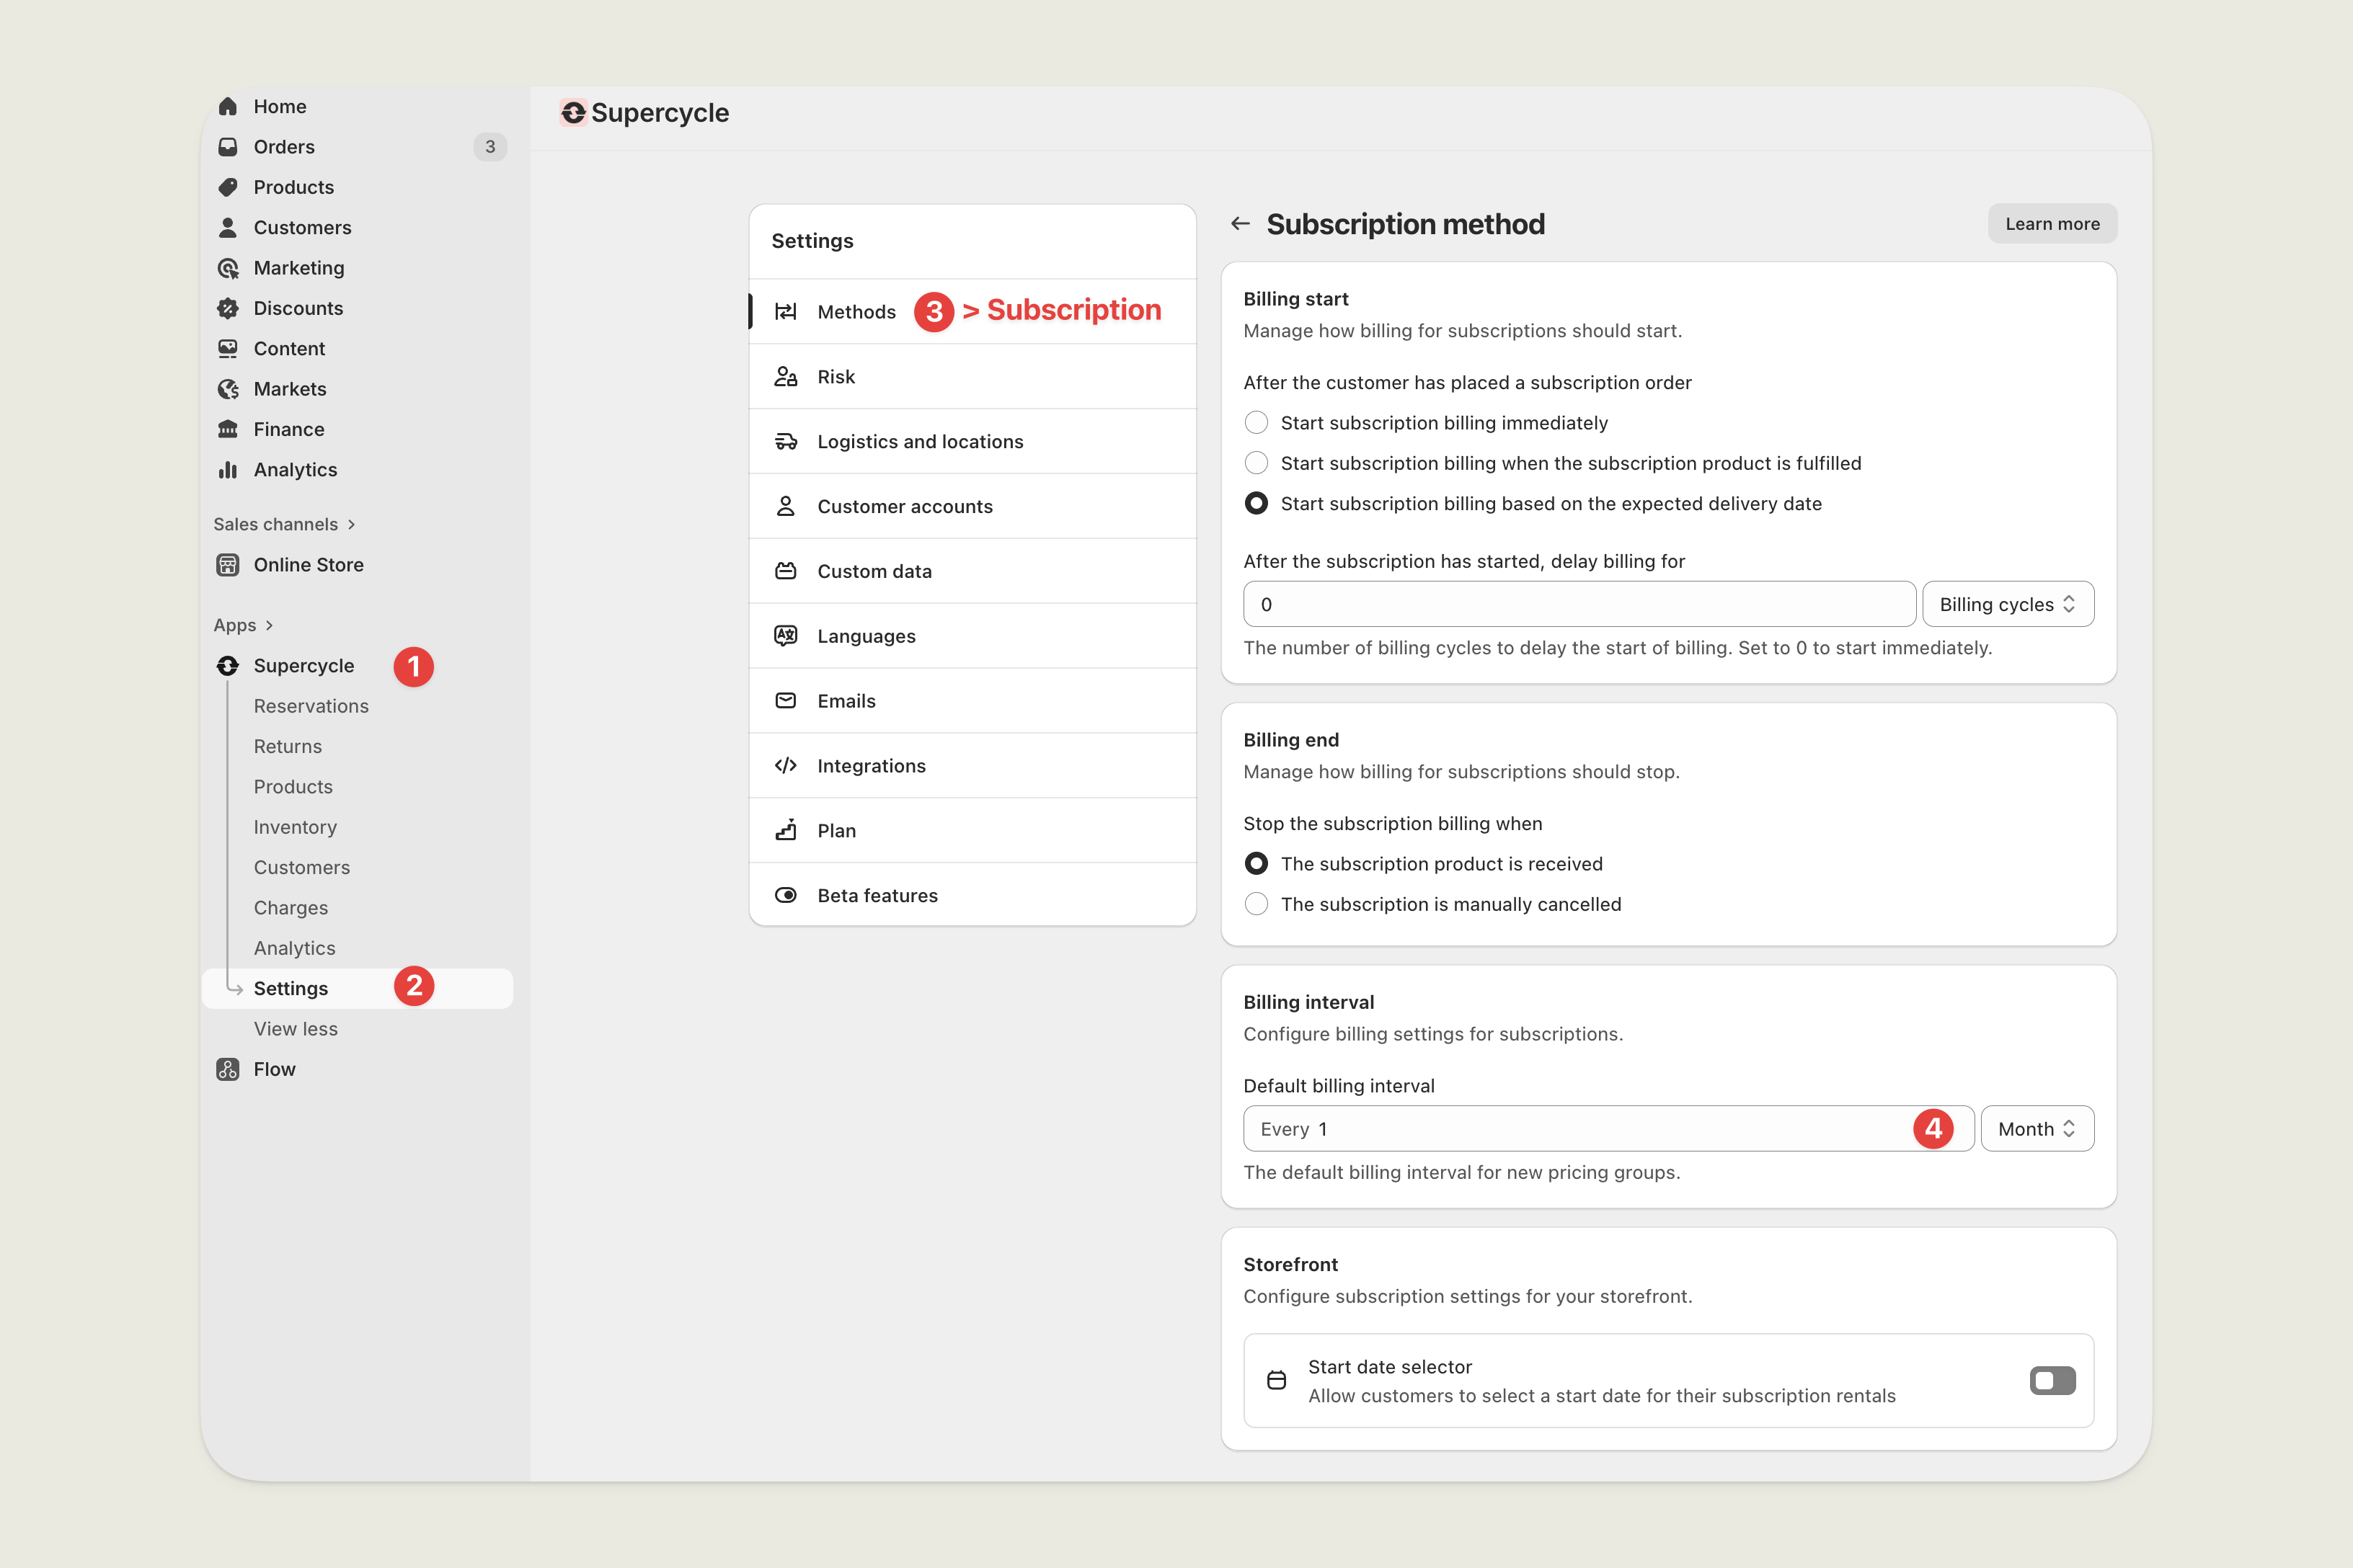Click the Risk settings icon
Viewport: 2353px width, 1568px height.
coord(785,376)
